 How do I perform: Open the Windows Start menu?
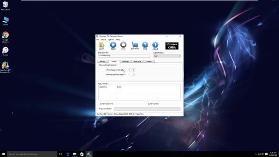click(3, 154)
